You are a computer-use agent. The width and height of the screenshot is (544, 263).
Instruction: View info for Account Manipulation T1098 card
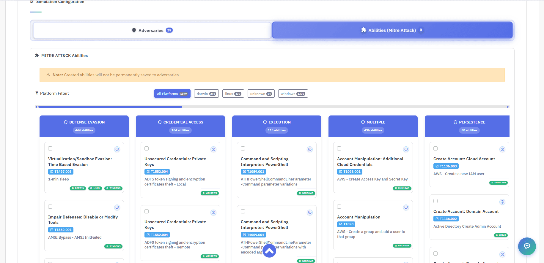406,207
